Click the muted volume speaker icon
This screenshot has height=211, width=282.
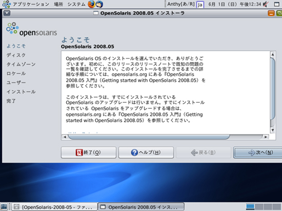pyautogui.click(x=266, y=4)
